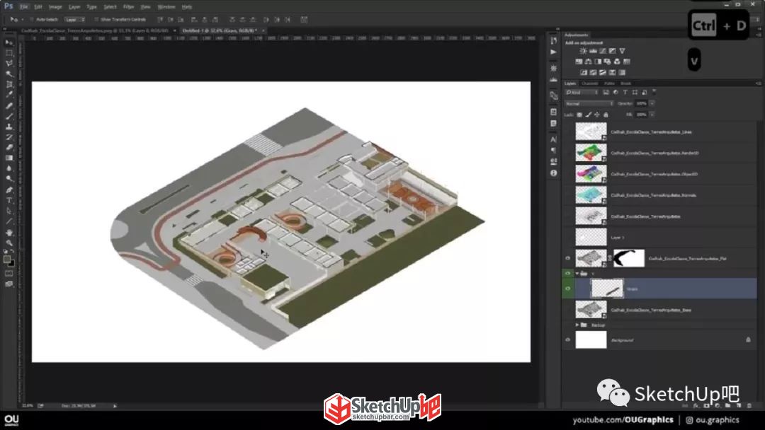Open the Normal blend mode dropdown
The width and height of the screenshot is (765, 430).
click(589, 104)
